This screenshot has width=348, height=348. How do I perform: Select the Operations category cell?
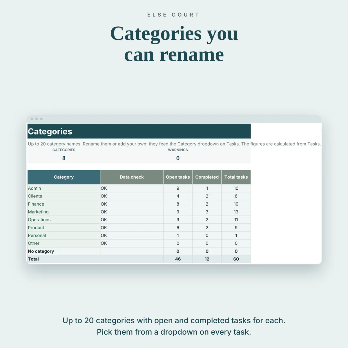[x=64, y=220]
